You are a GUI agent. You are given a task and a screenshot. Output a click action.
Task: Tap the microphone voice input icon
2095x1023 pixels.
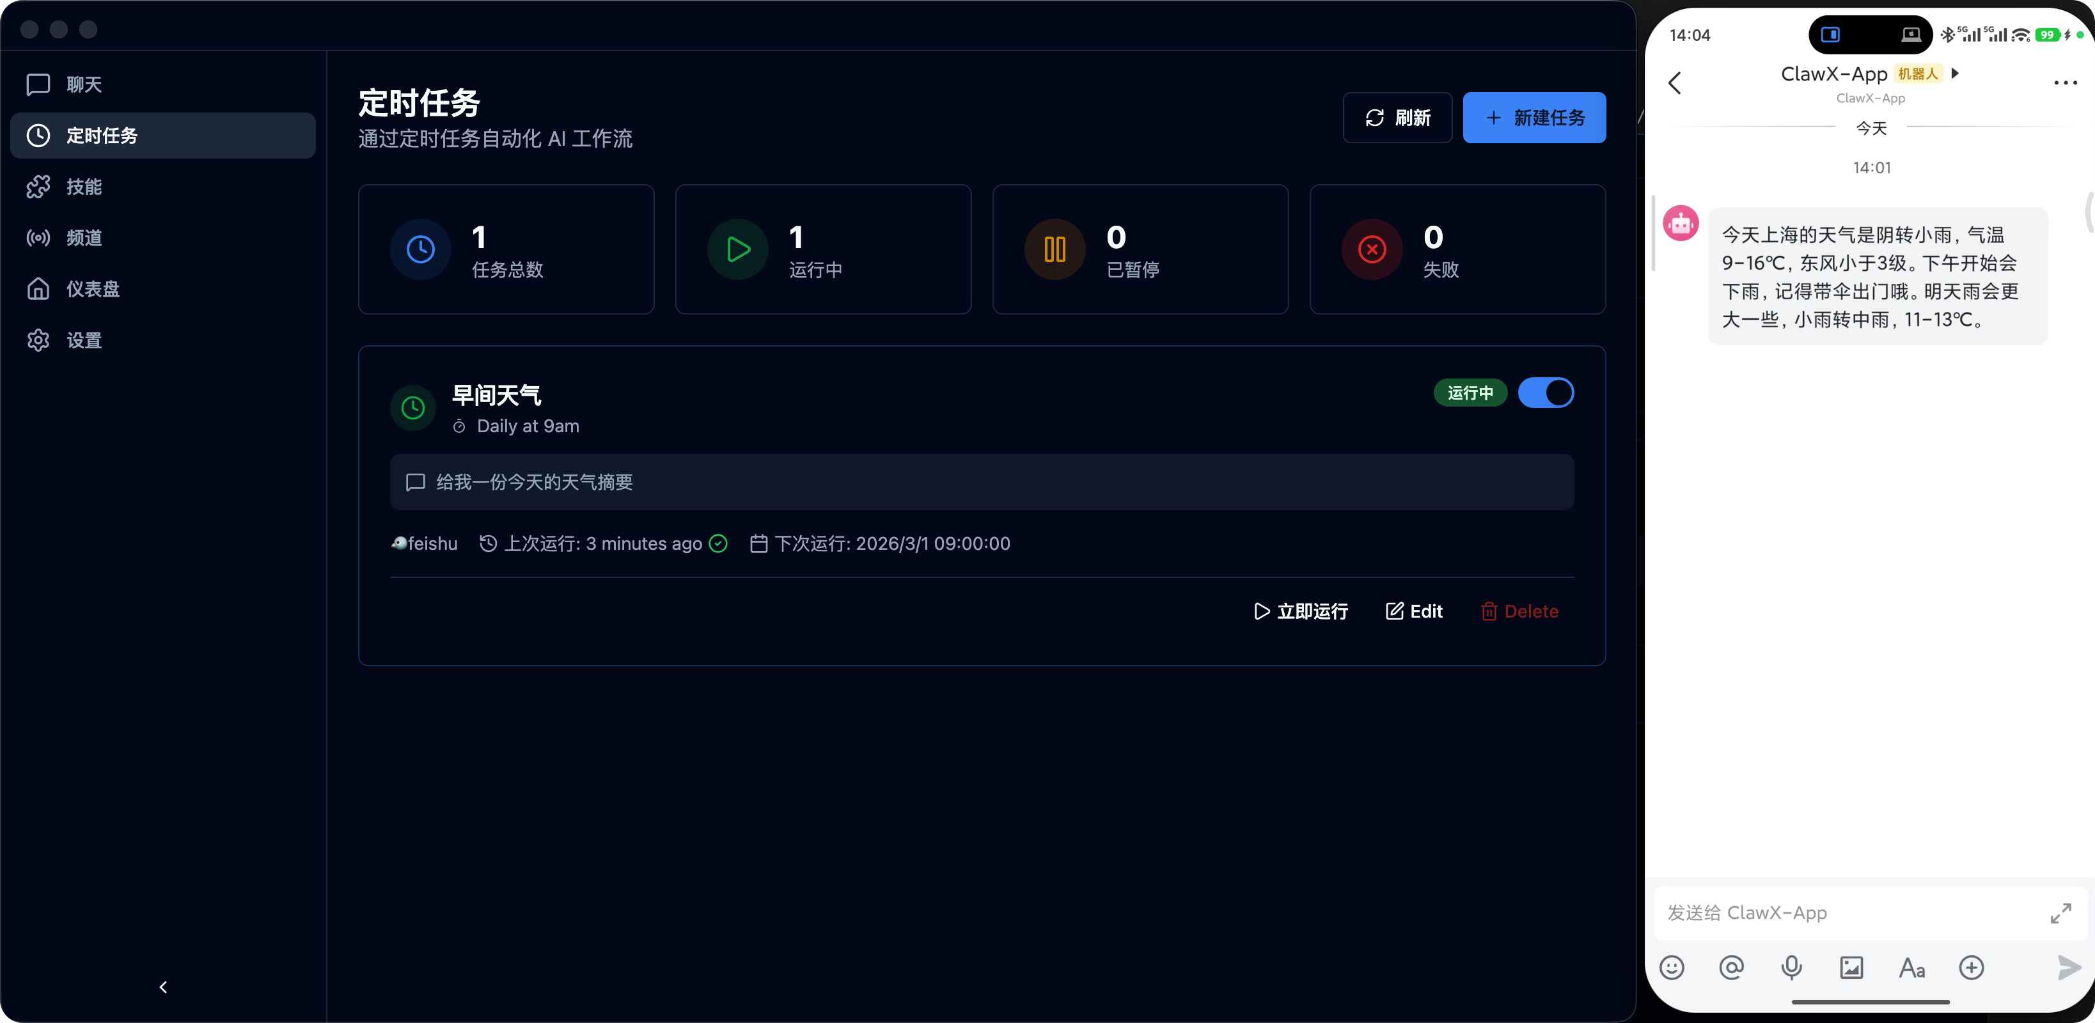(x=1791, y=967)
